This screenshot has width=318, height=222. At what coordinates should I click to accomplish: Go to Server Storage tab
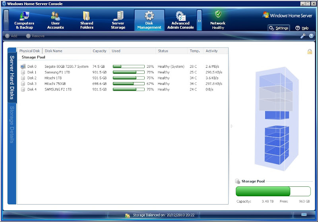coord(118,20)
